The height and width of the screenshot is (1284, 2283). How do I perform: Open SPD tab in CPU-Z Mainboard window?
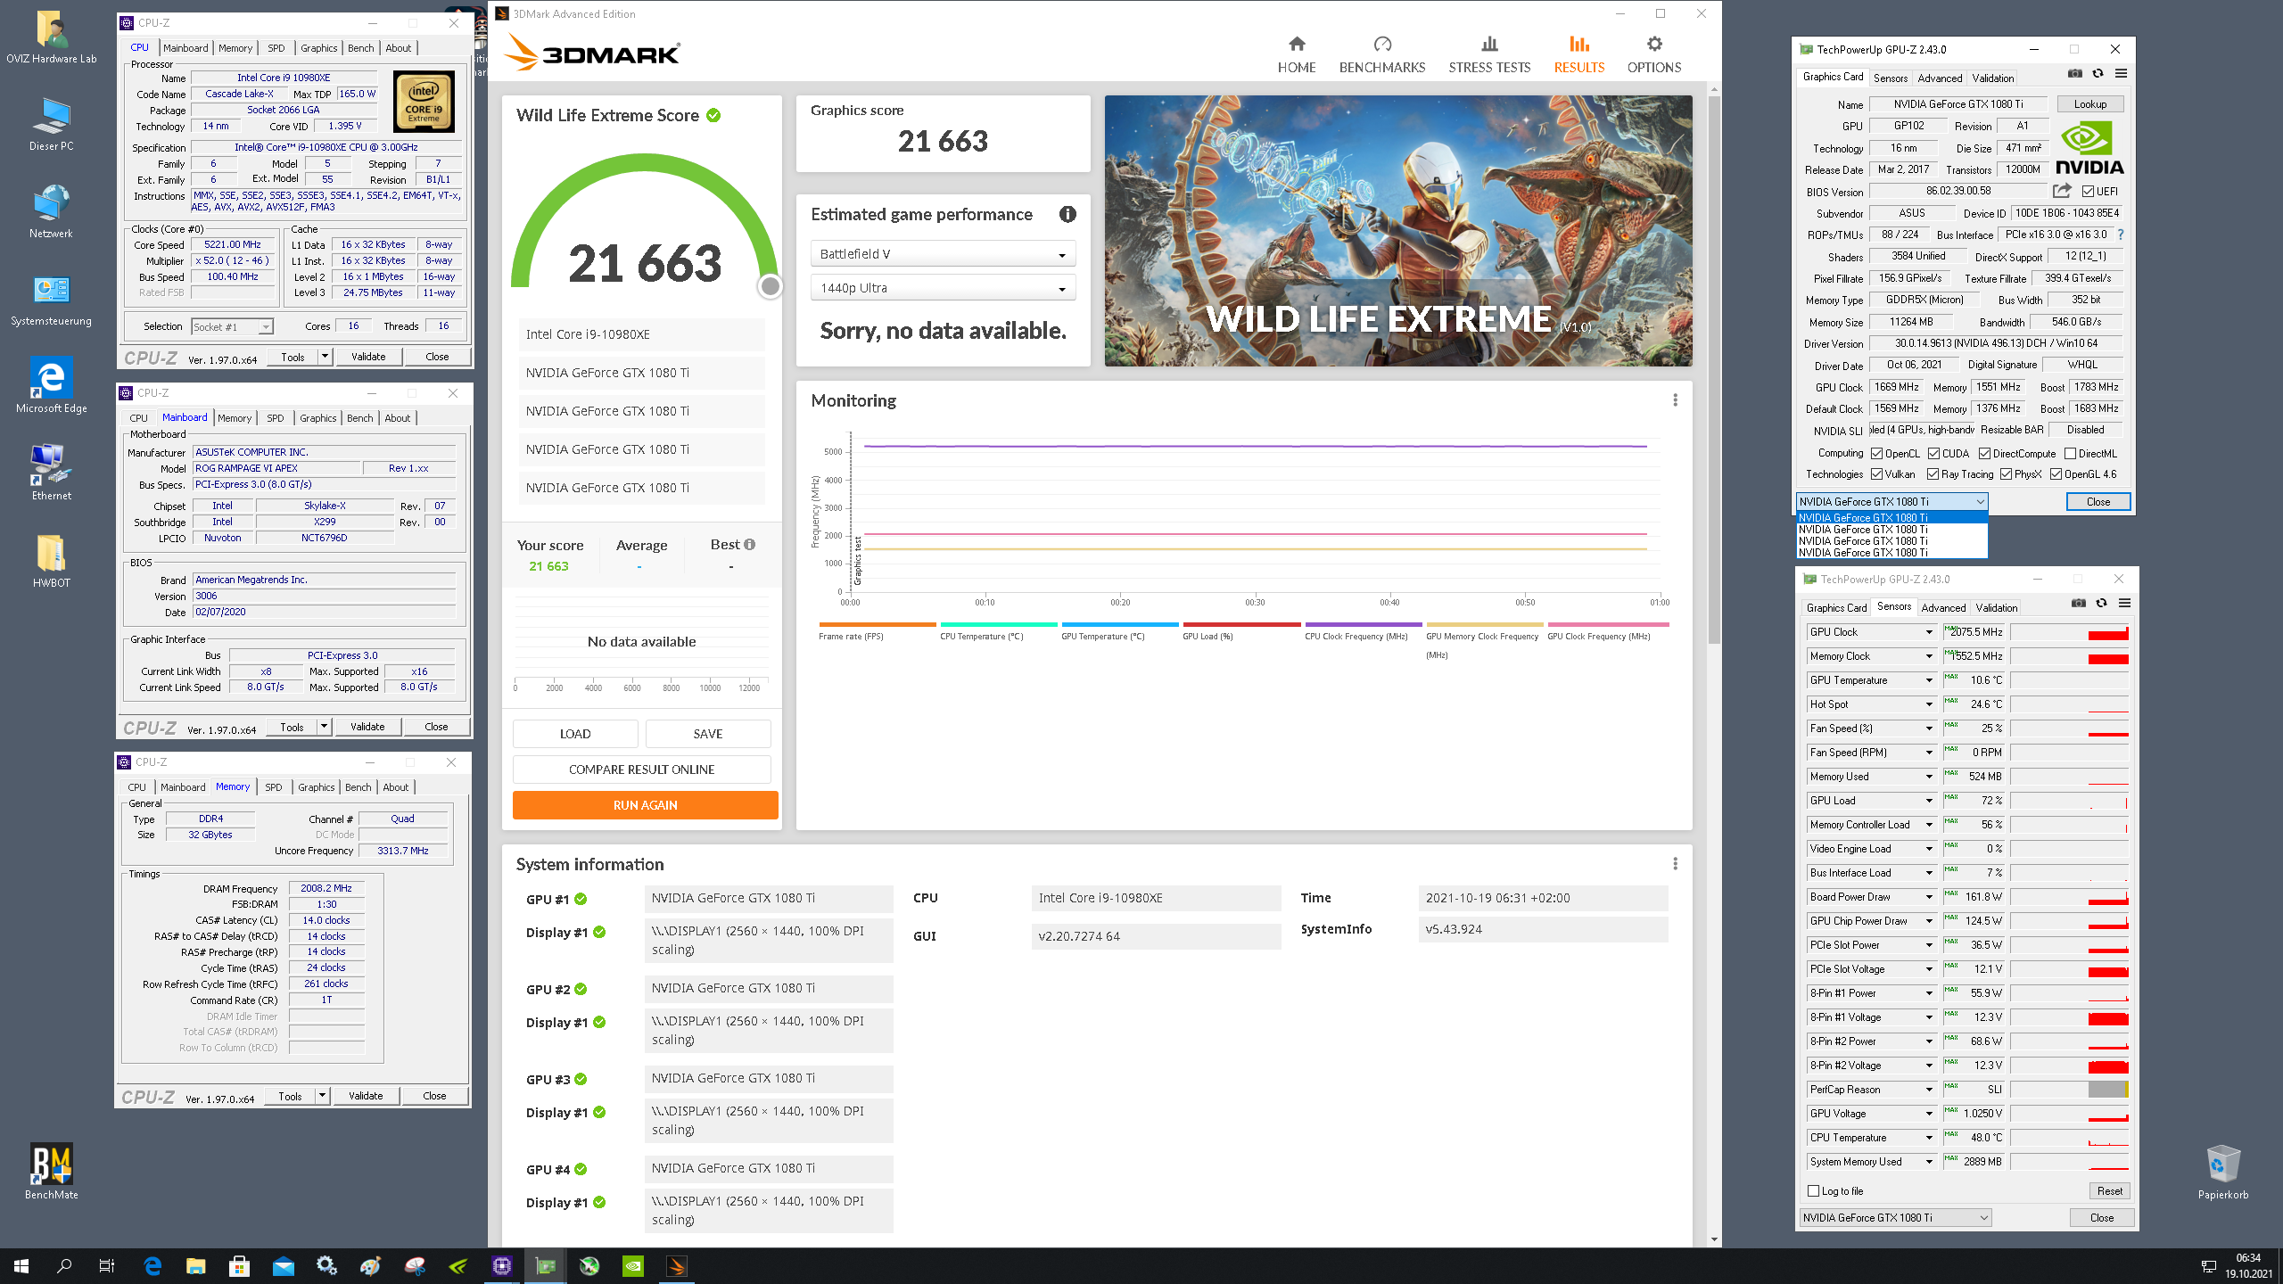pos(276,418)
